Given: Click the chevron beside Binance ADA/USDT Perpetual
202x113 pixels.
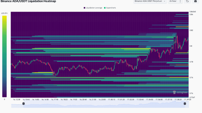Looking at the screenshot, I should 164,1.
